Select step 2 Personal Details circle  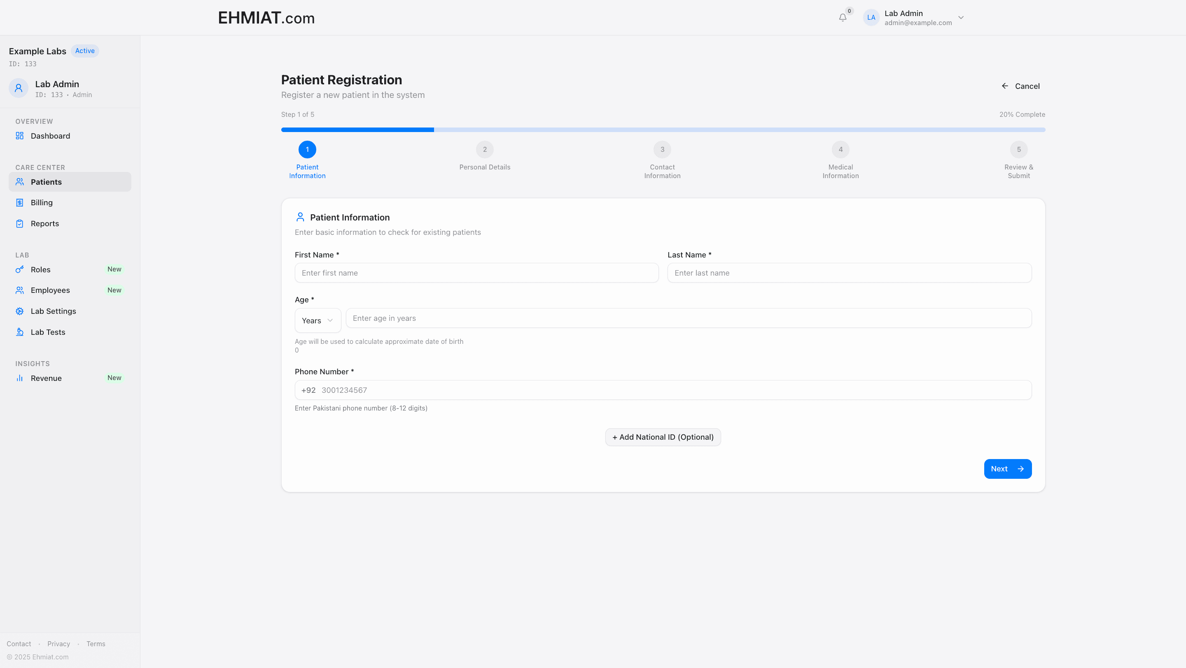pos(484,149)
